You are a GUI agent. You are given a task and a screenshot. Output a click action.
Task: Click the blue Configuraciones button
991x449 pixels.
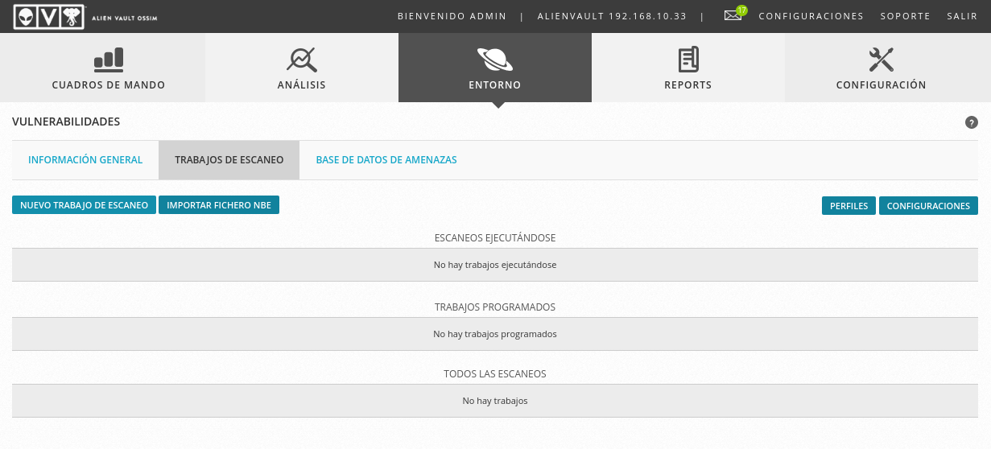point(928,206)
